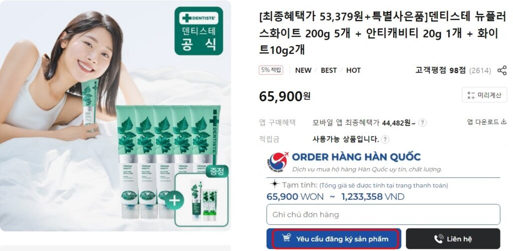Click the 증정 gift thumbnail image
Image resolution: width=513 pixels, height=251 pixels.
[x=201, y=200]
